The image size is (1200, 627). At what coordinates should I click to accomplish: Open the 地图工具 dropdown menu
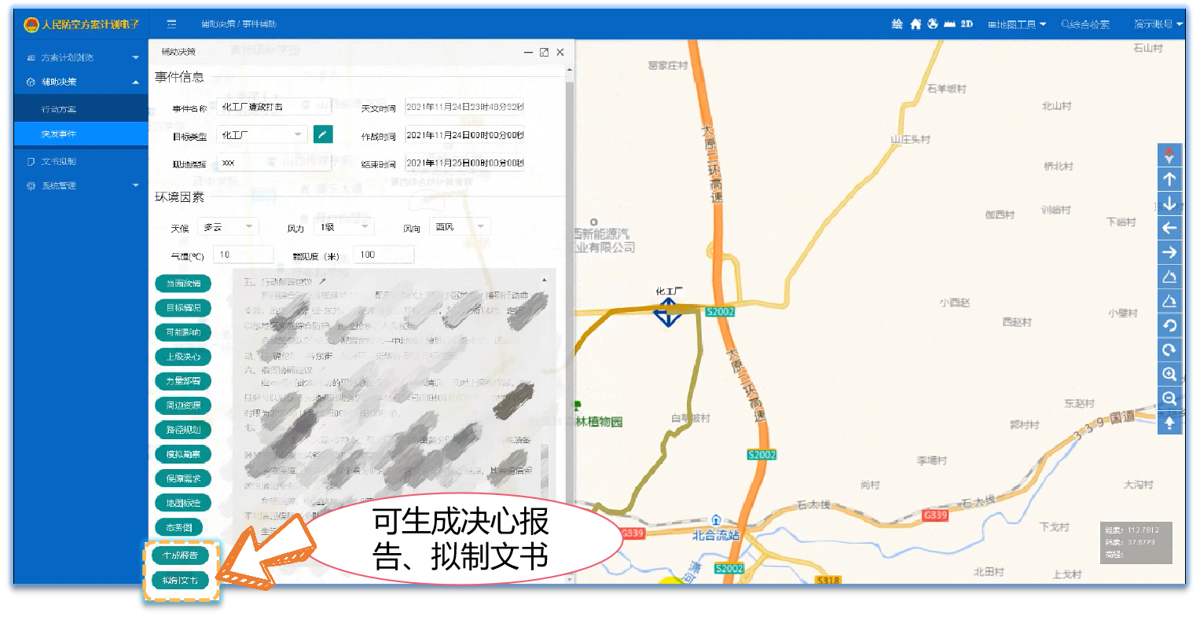click(1017, 24)
